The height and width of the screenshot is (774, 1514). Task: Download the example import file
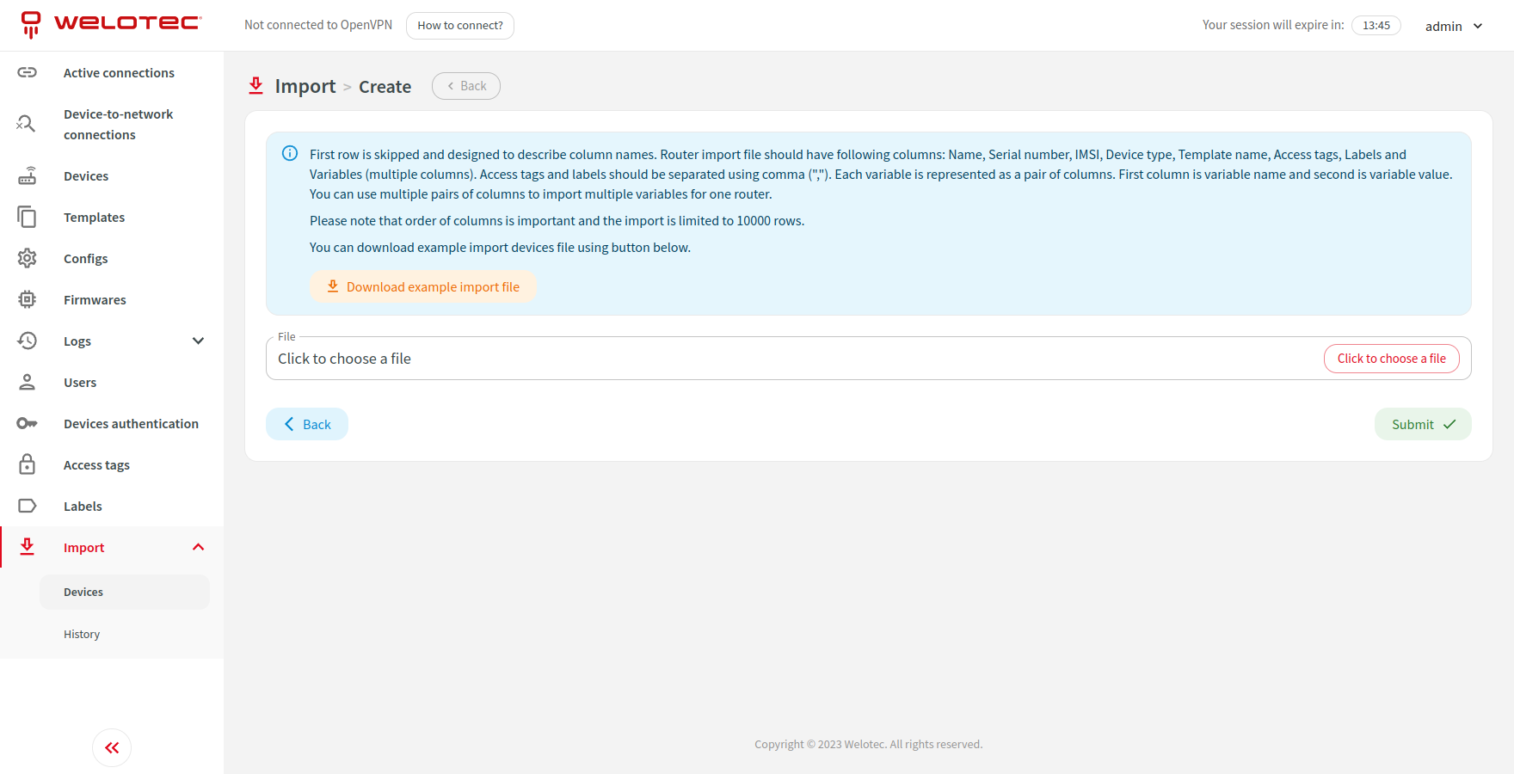click(423, 286)
